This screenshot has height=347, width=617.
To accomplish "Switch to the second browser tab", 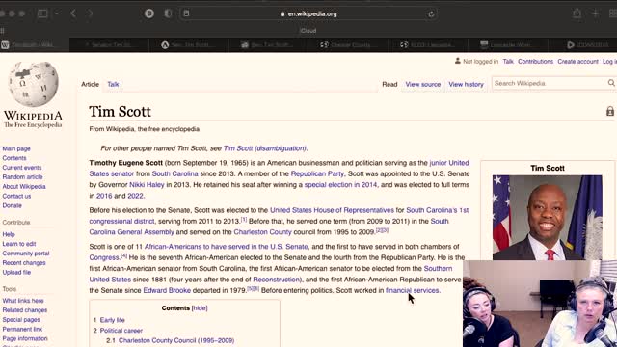I will 109,45.
